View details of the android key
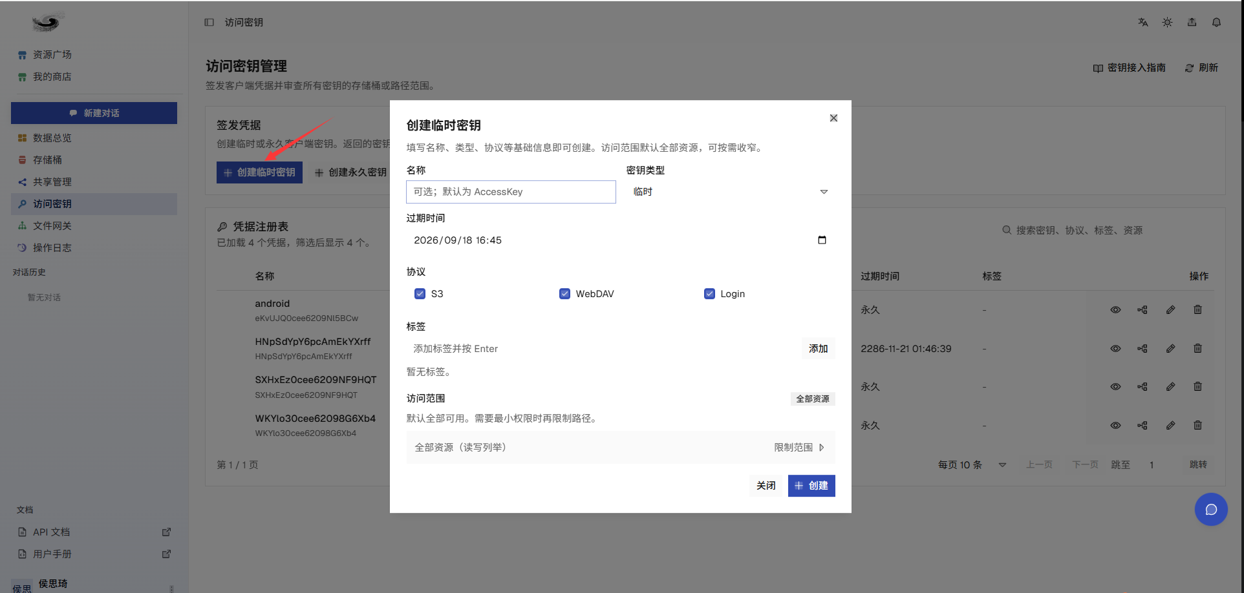The height and width of the screenshot is (593, 1244). [1115, 309]
